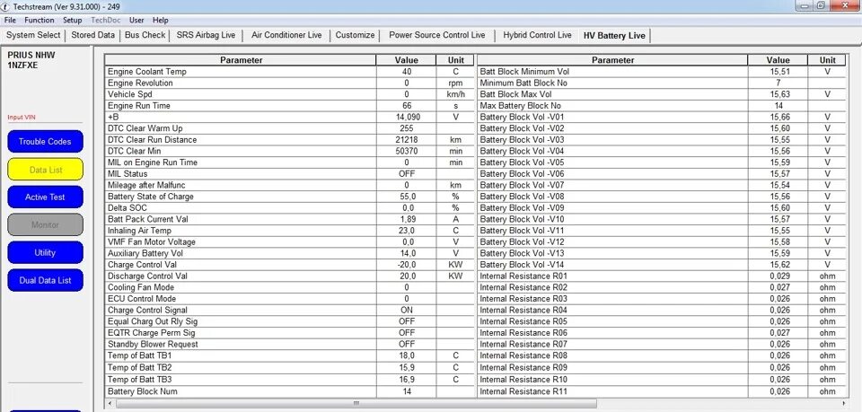Select the +B voltage parameter
This screenshot has height=412, width=862.
(290, 117)
